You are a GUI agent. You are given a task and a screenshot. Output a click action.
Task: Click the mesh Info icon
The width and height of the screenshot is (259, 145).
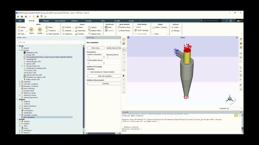tap(19, 31)
